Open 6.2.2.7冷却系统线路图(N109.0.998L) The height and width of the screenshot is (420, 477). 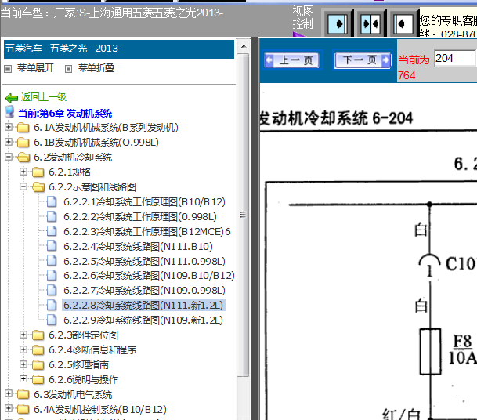[144, 291]
